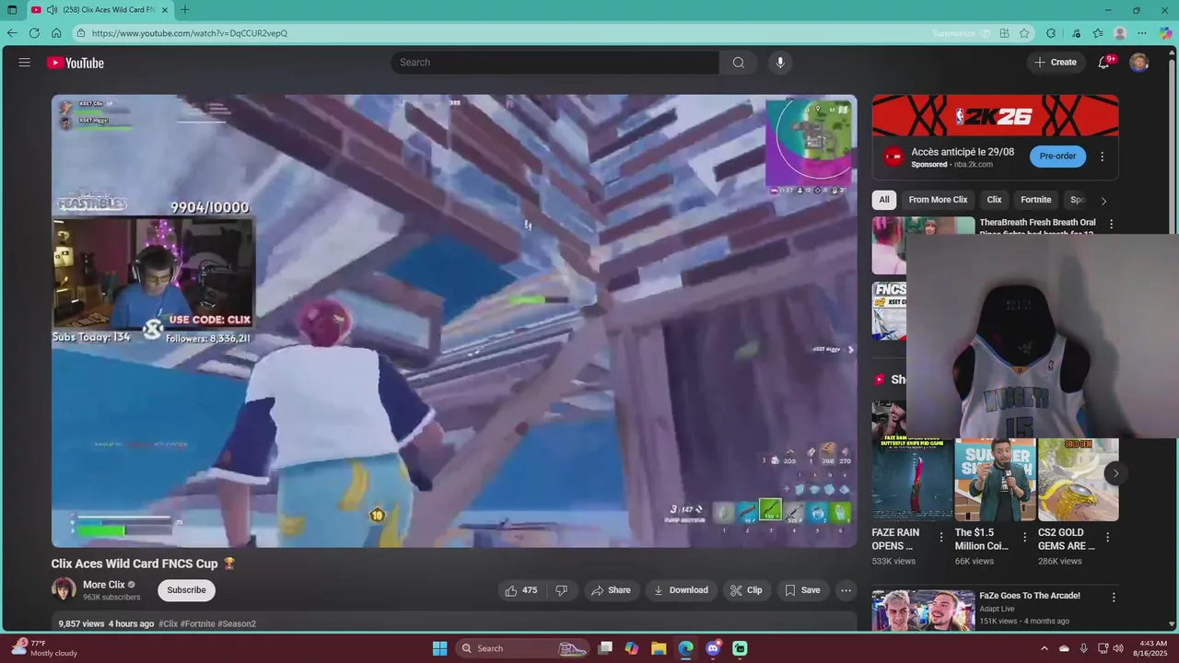Click the browser address bar URL
The height and width of the screenshot is (663, 1179).
pyautogui.click(x=190, y=33)
